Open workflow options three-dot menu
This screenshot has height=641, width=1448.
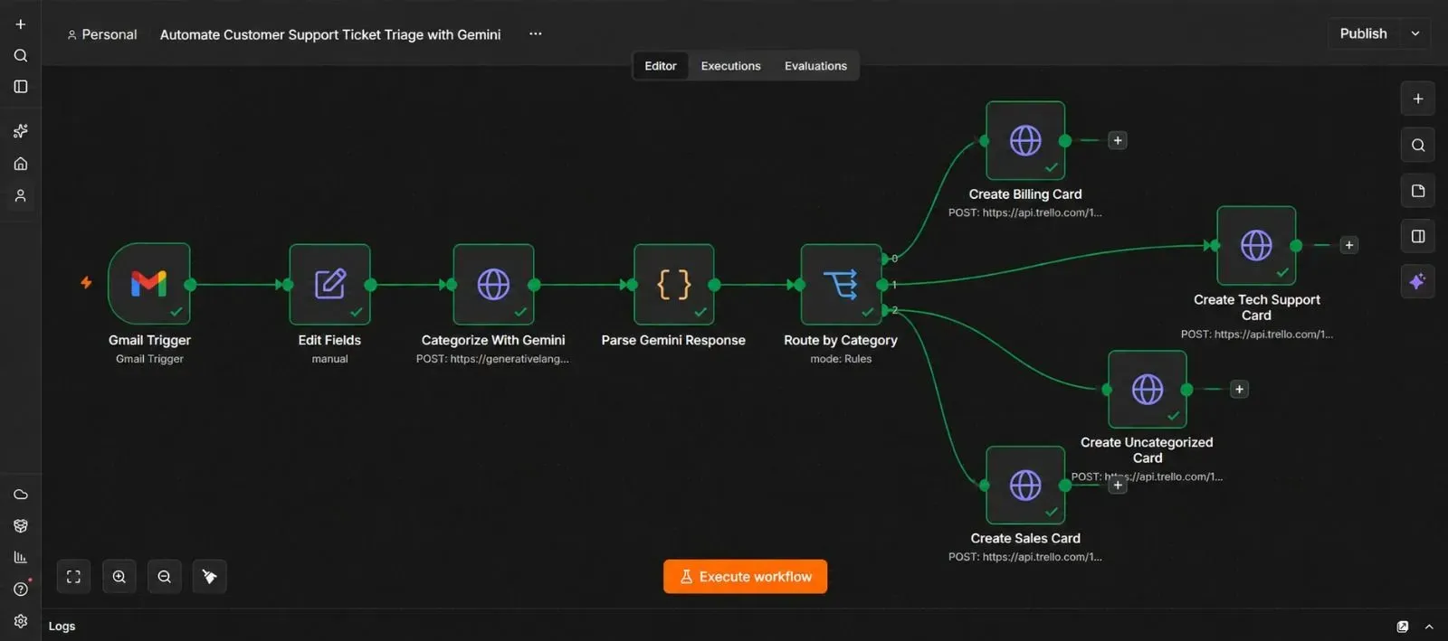click(x=536, y=33)
